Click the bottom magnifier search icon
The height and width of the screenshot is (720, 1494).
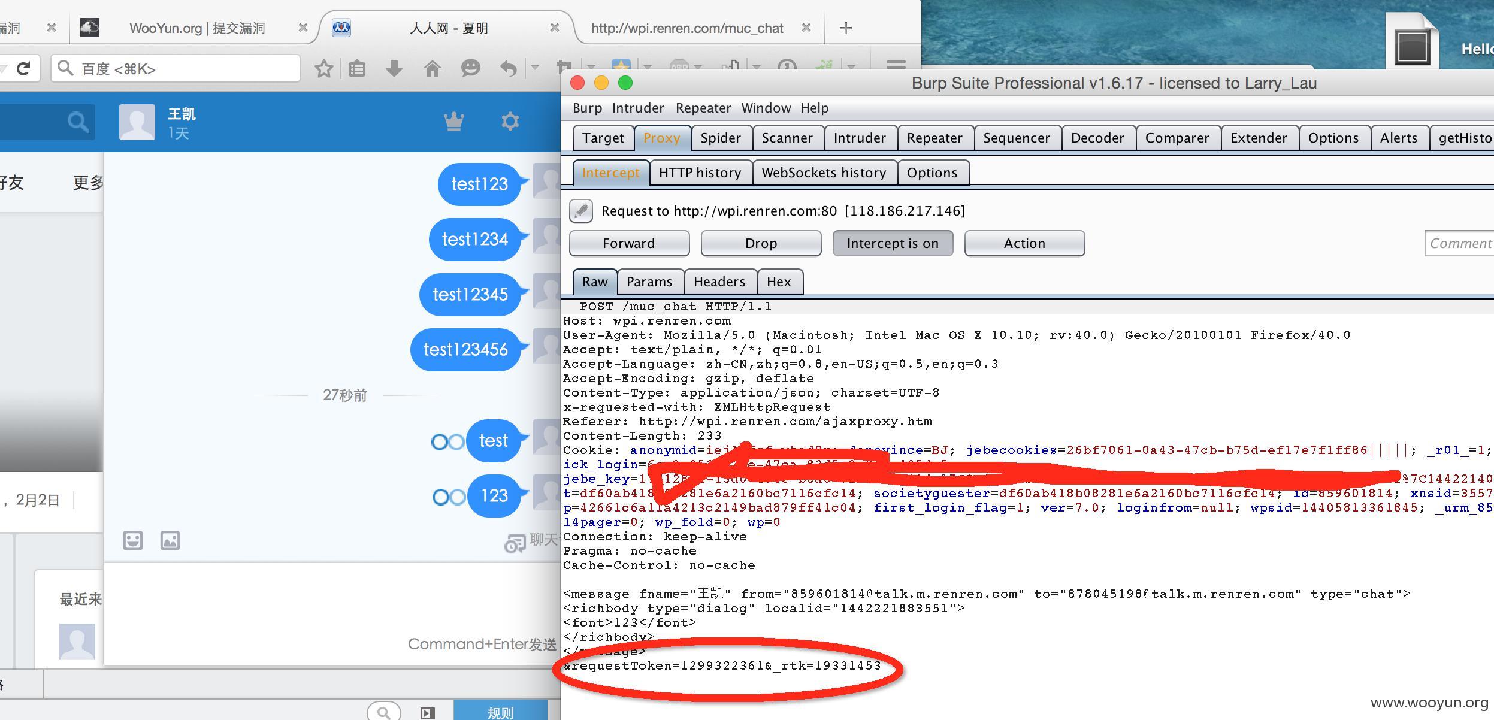point(384,712)
